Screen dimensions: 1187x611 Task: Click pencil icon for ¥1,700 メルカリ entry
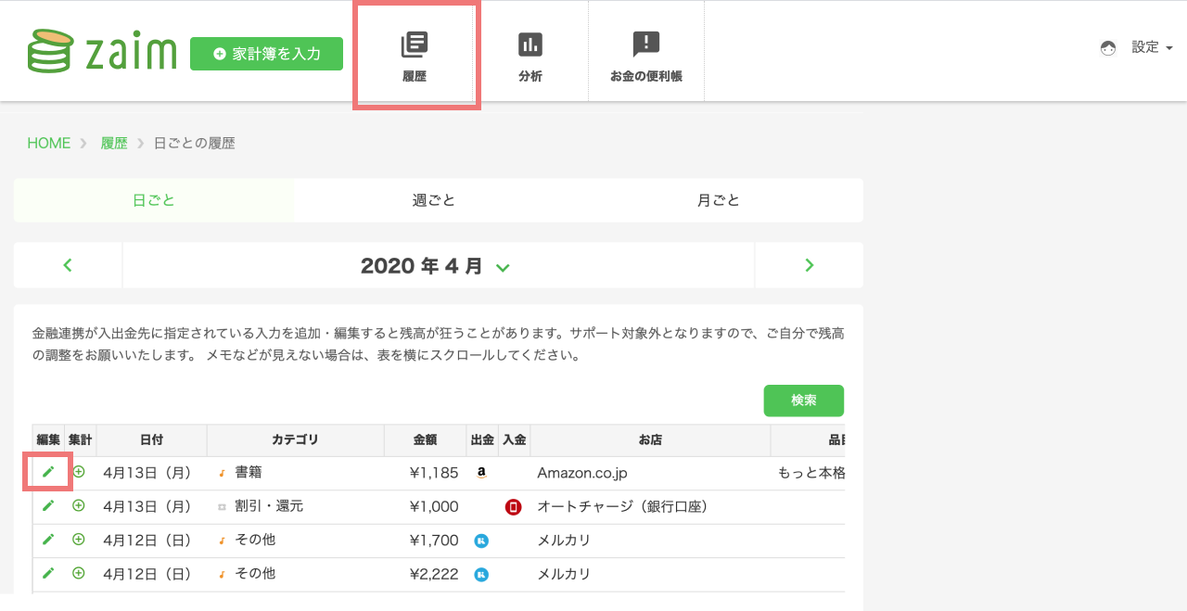[48, 540]
